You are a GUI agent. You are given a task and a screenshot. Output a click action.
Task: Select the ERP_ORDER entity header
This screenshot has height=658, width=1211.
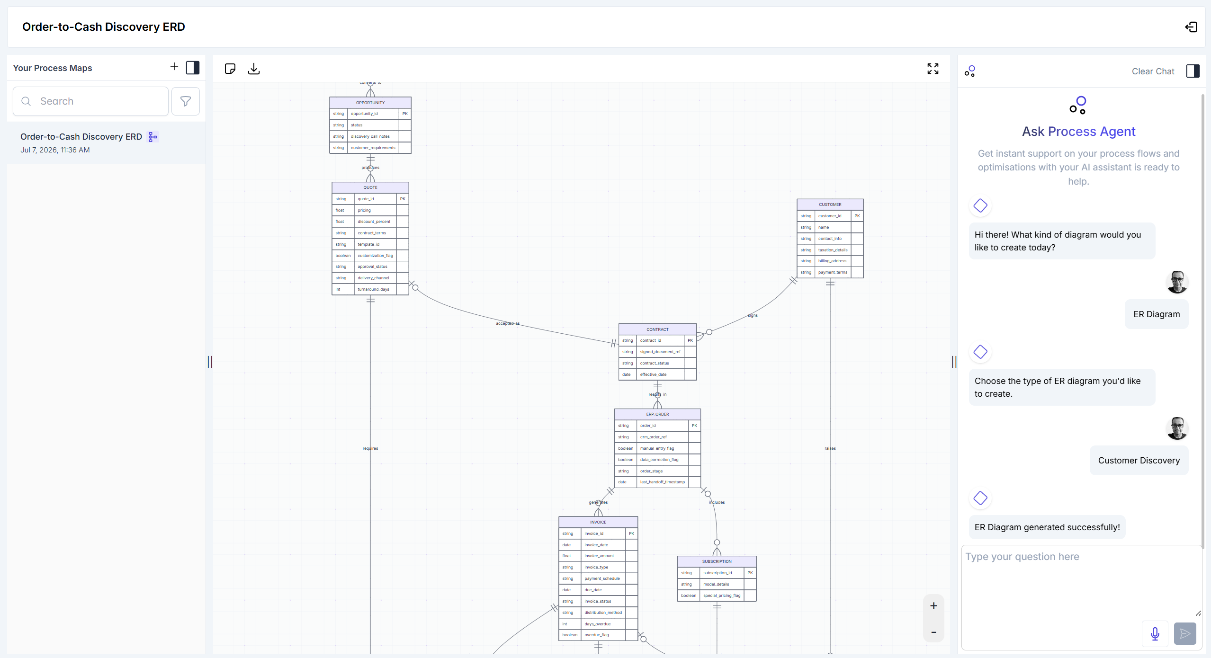pyautogui.click(x=657, y=414)
